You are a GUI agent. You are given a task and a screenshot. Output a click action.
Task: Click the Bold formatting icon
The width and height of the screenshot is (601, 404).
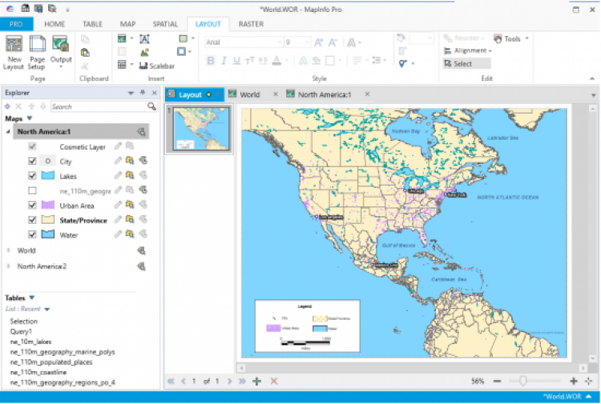(211, 61)
